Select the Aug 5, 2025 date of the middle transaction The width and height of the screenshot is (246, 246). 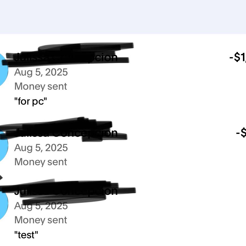pyautogui.click(x=41, y=148)
